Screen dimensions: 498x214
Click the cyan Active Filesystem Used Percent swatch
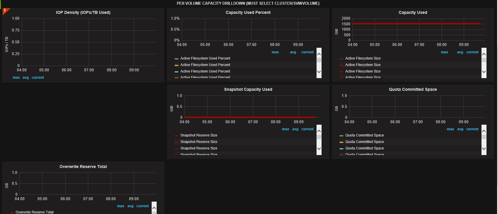tap(176, 72)
